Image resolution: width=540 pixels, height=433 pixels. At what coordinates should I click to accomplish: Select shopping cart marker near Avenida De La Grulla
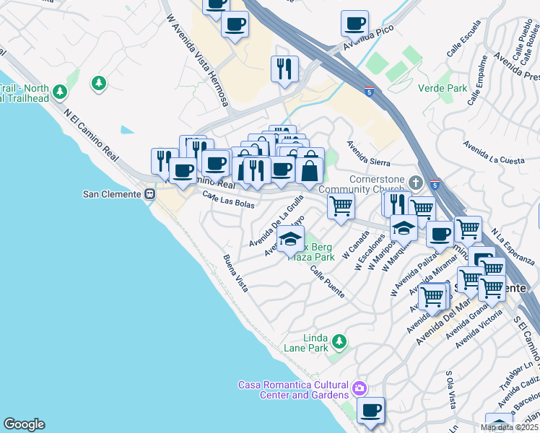[341, 206]
